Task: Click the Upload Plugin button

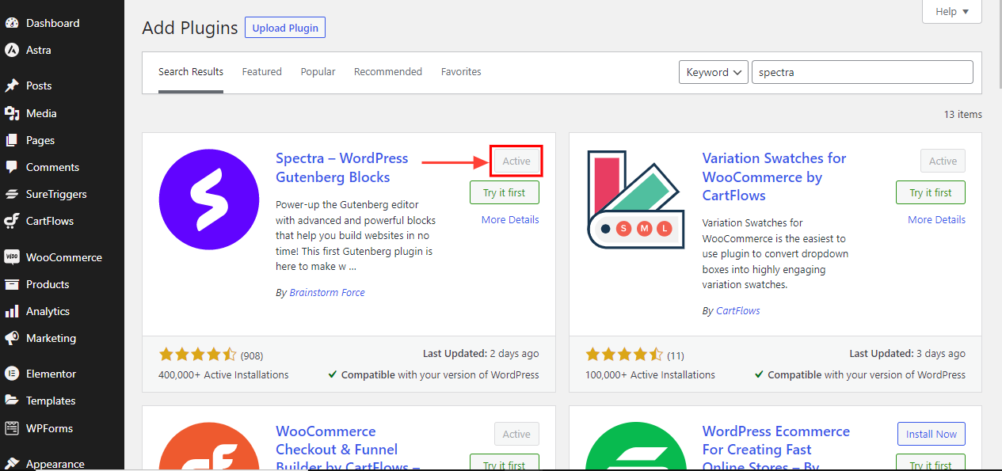Action: coord(285,28)
